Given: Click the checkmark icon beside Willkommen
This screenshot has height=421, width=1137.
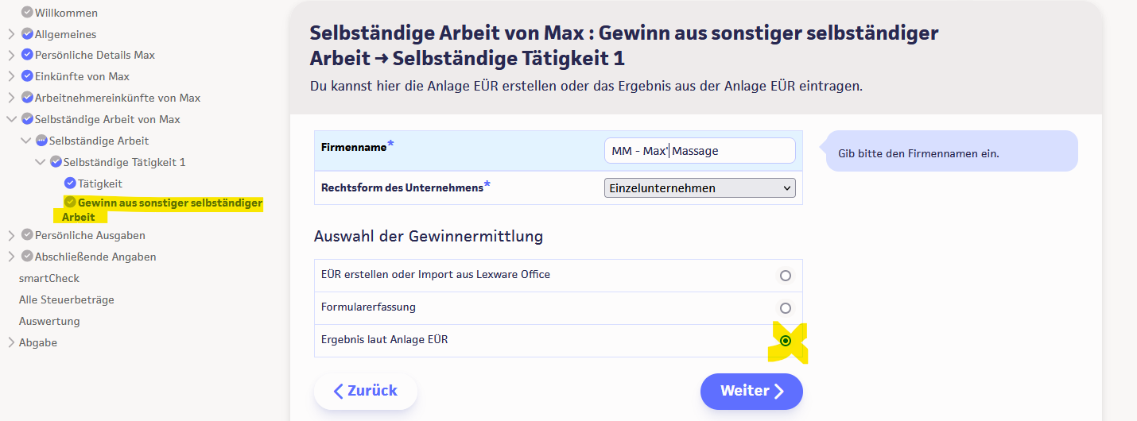Looking at the screenshot, I should pos(27,13).
